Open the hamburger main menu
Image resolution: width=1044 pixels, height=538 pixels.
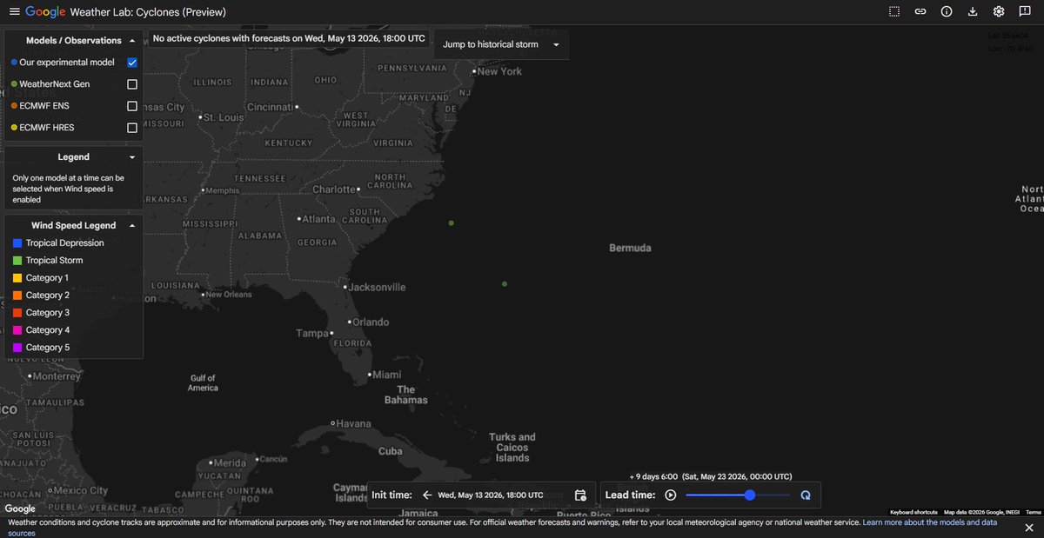point(14,12)
